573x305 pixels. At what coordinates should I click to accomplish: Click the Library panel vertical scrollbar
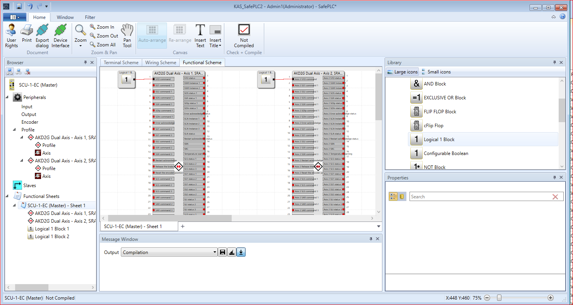pos(562,123)
